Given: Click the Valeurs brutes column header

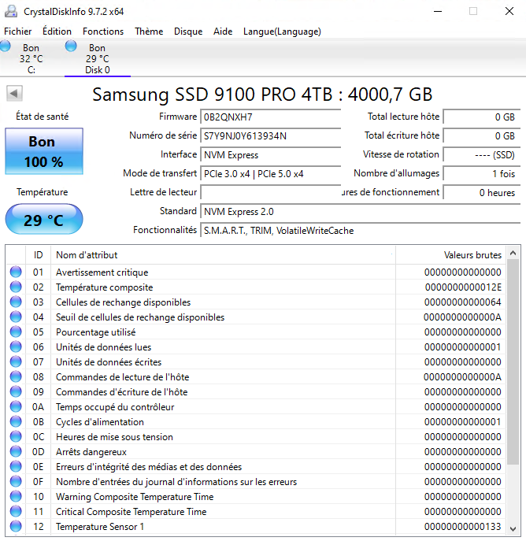Looking at the screenshot, I should [450, 255].
